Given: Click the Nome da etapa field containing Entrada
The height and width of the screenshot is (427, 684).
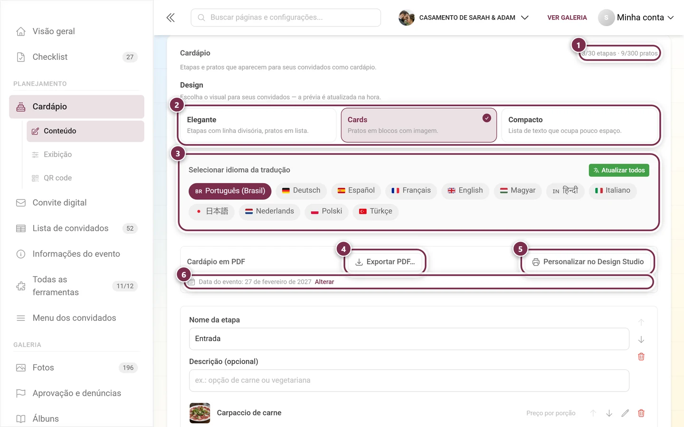Looking at the screenshot, I should coord(409,339).
